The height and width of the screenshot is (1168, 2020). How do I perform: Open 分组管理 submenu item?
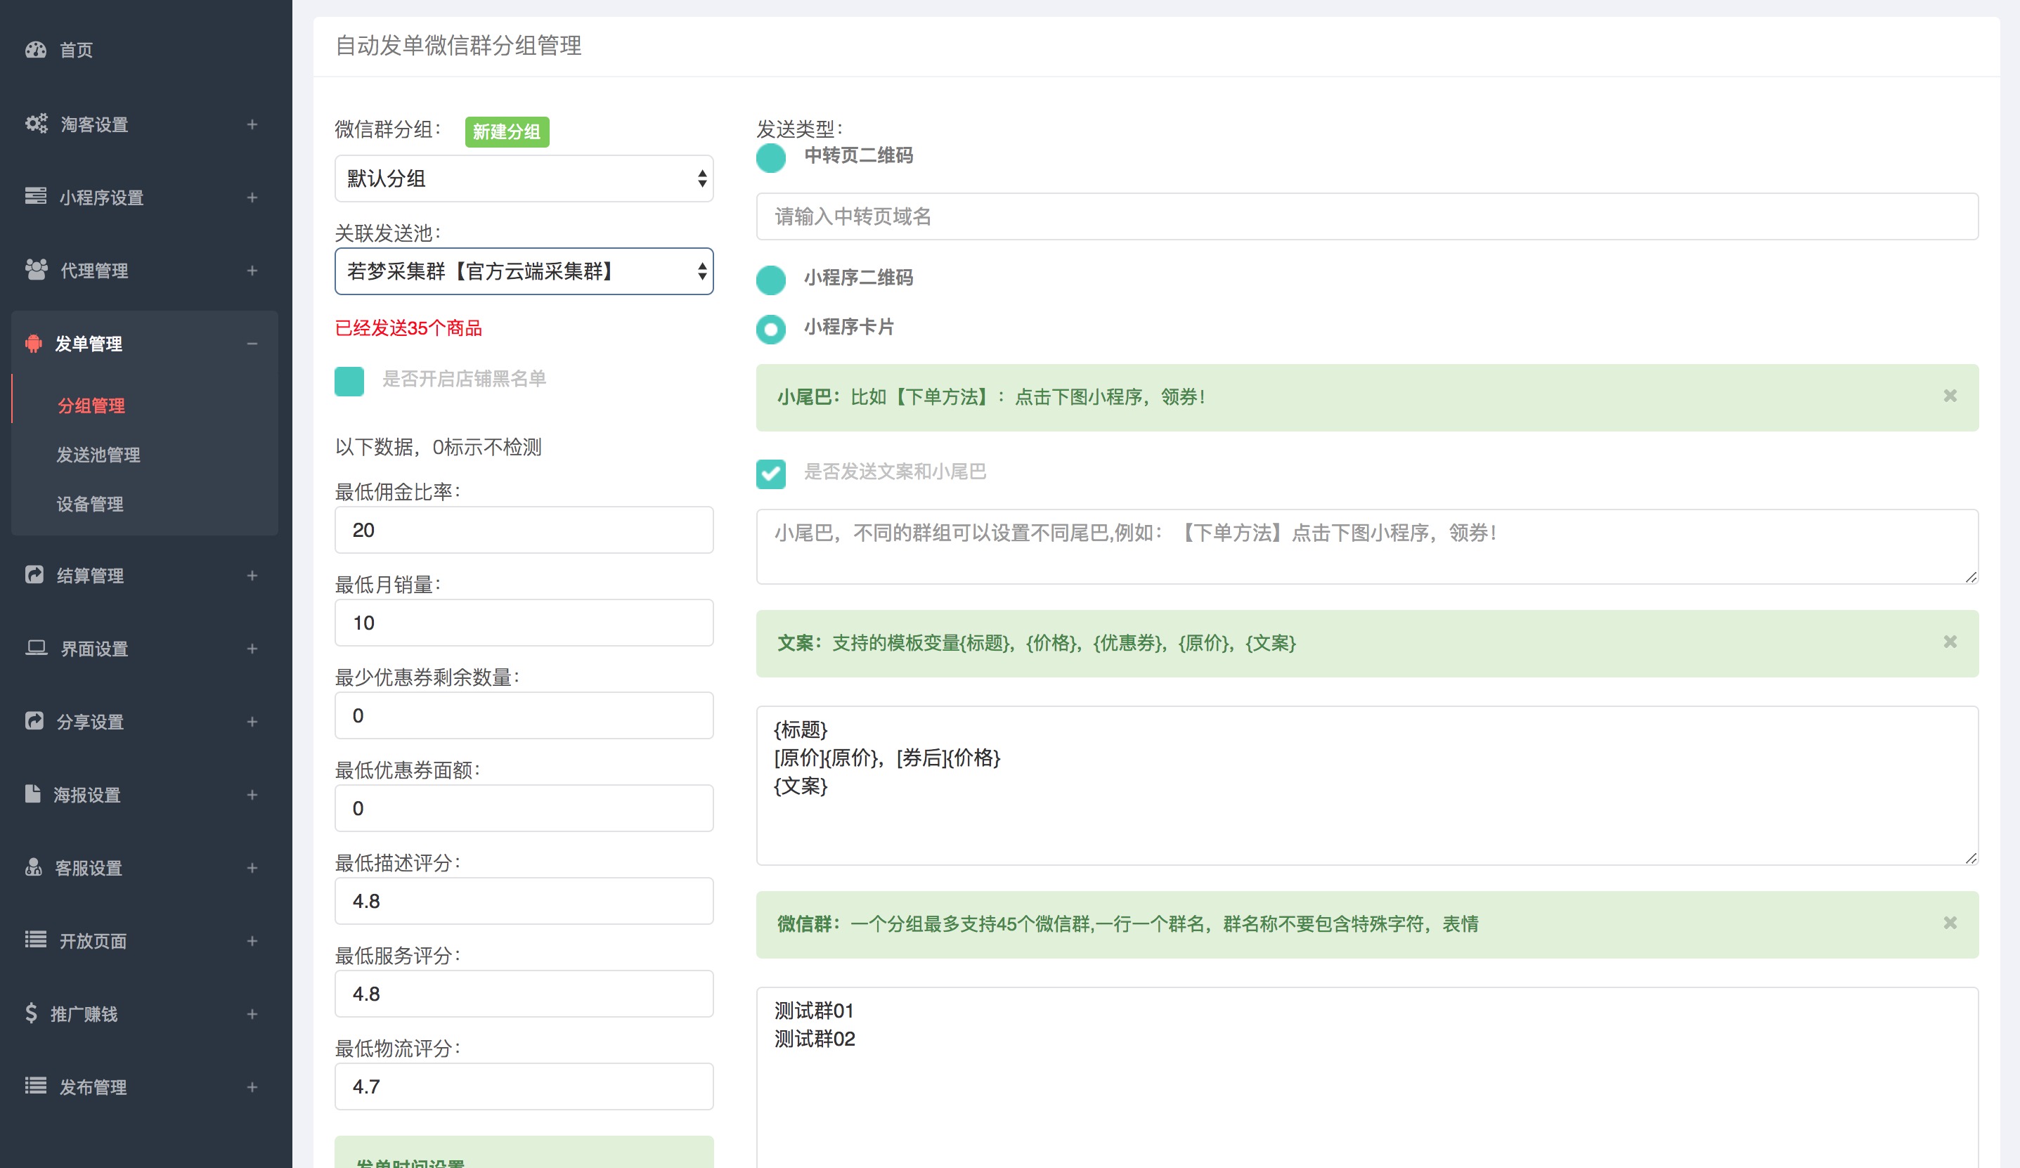[91, 405]
